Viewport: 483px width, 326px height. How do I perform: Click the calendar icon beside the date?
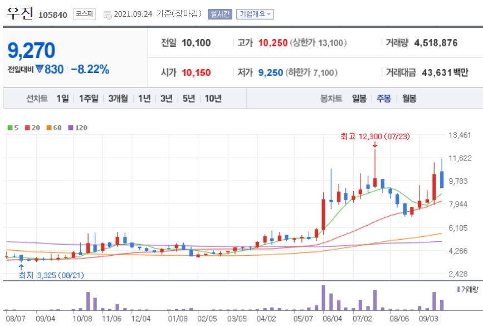pyautogui.click(x=107, y=14)
